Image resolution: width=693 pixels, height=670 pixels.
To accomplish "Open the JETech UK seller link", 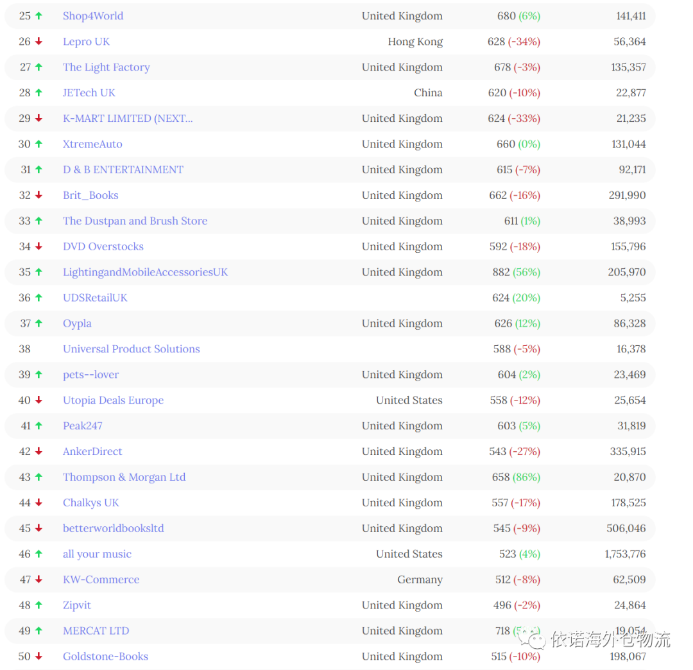I will point(89,93).
